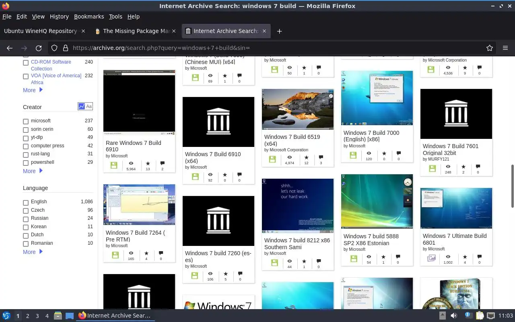The height and width of the screenshot is (322, 515).
Task: Open the Tools menu
Action: [x=115, y=17]
